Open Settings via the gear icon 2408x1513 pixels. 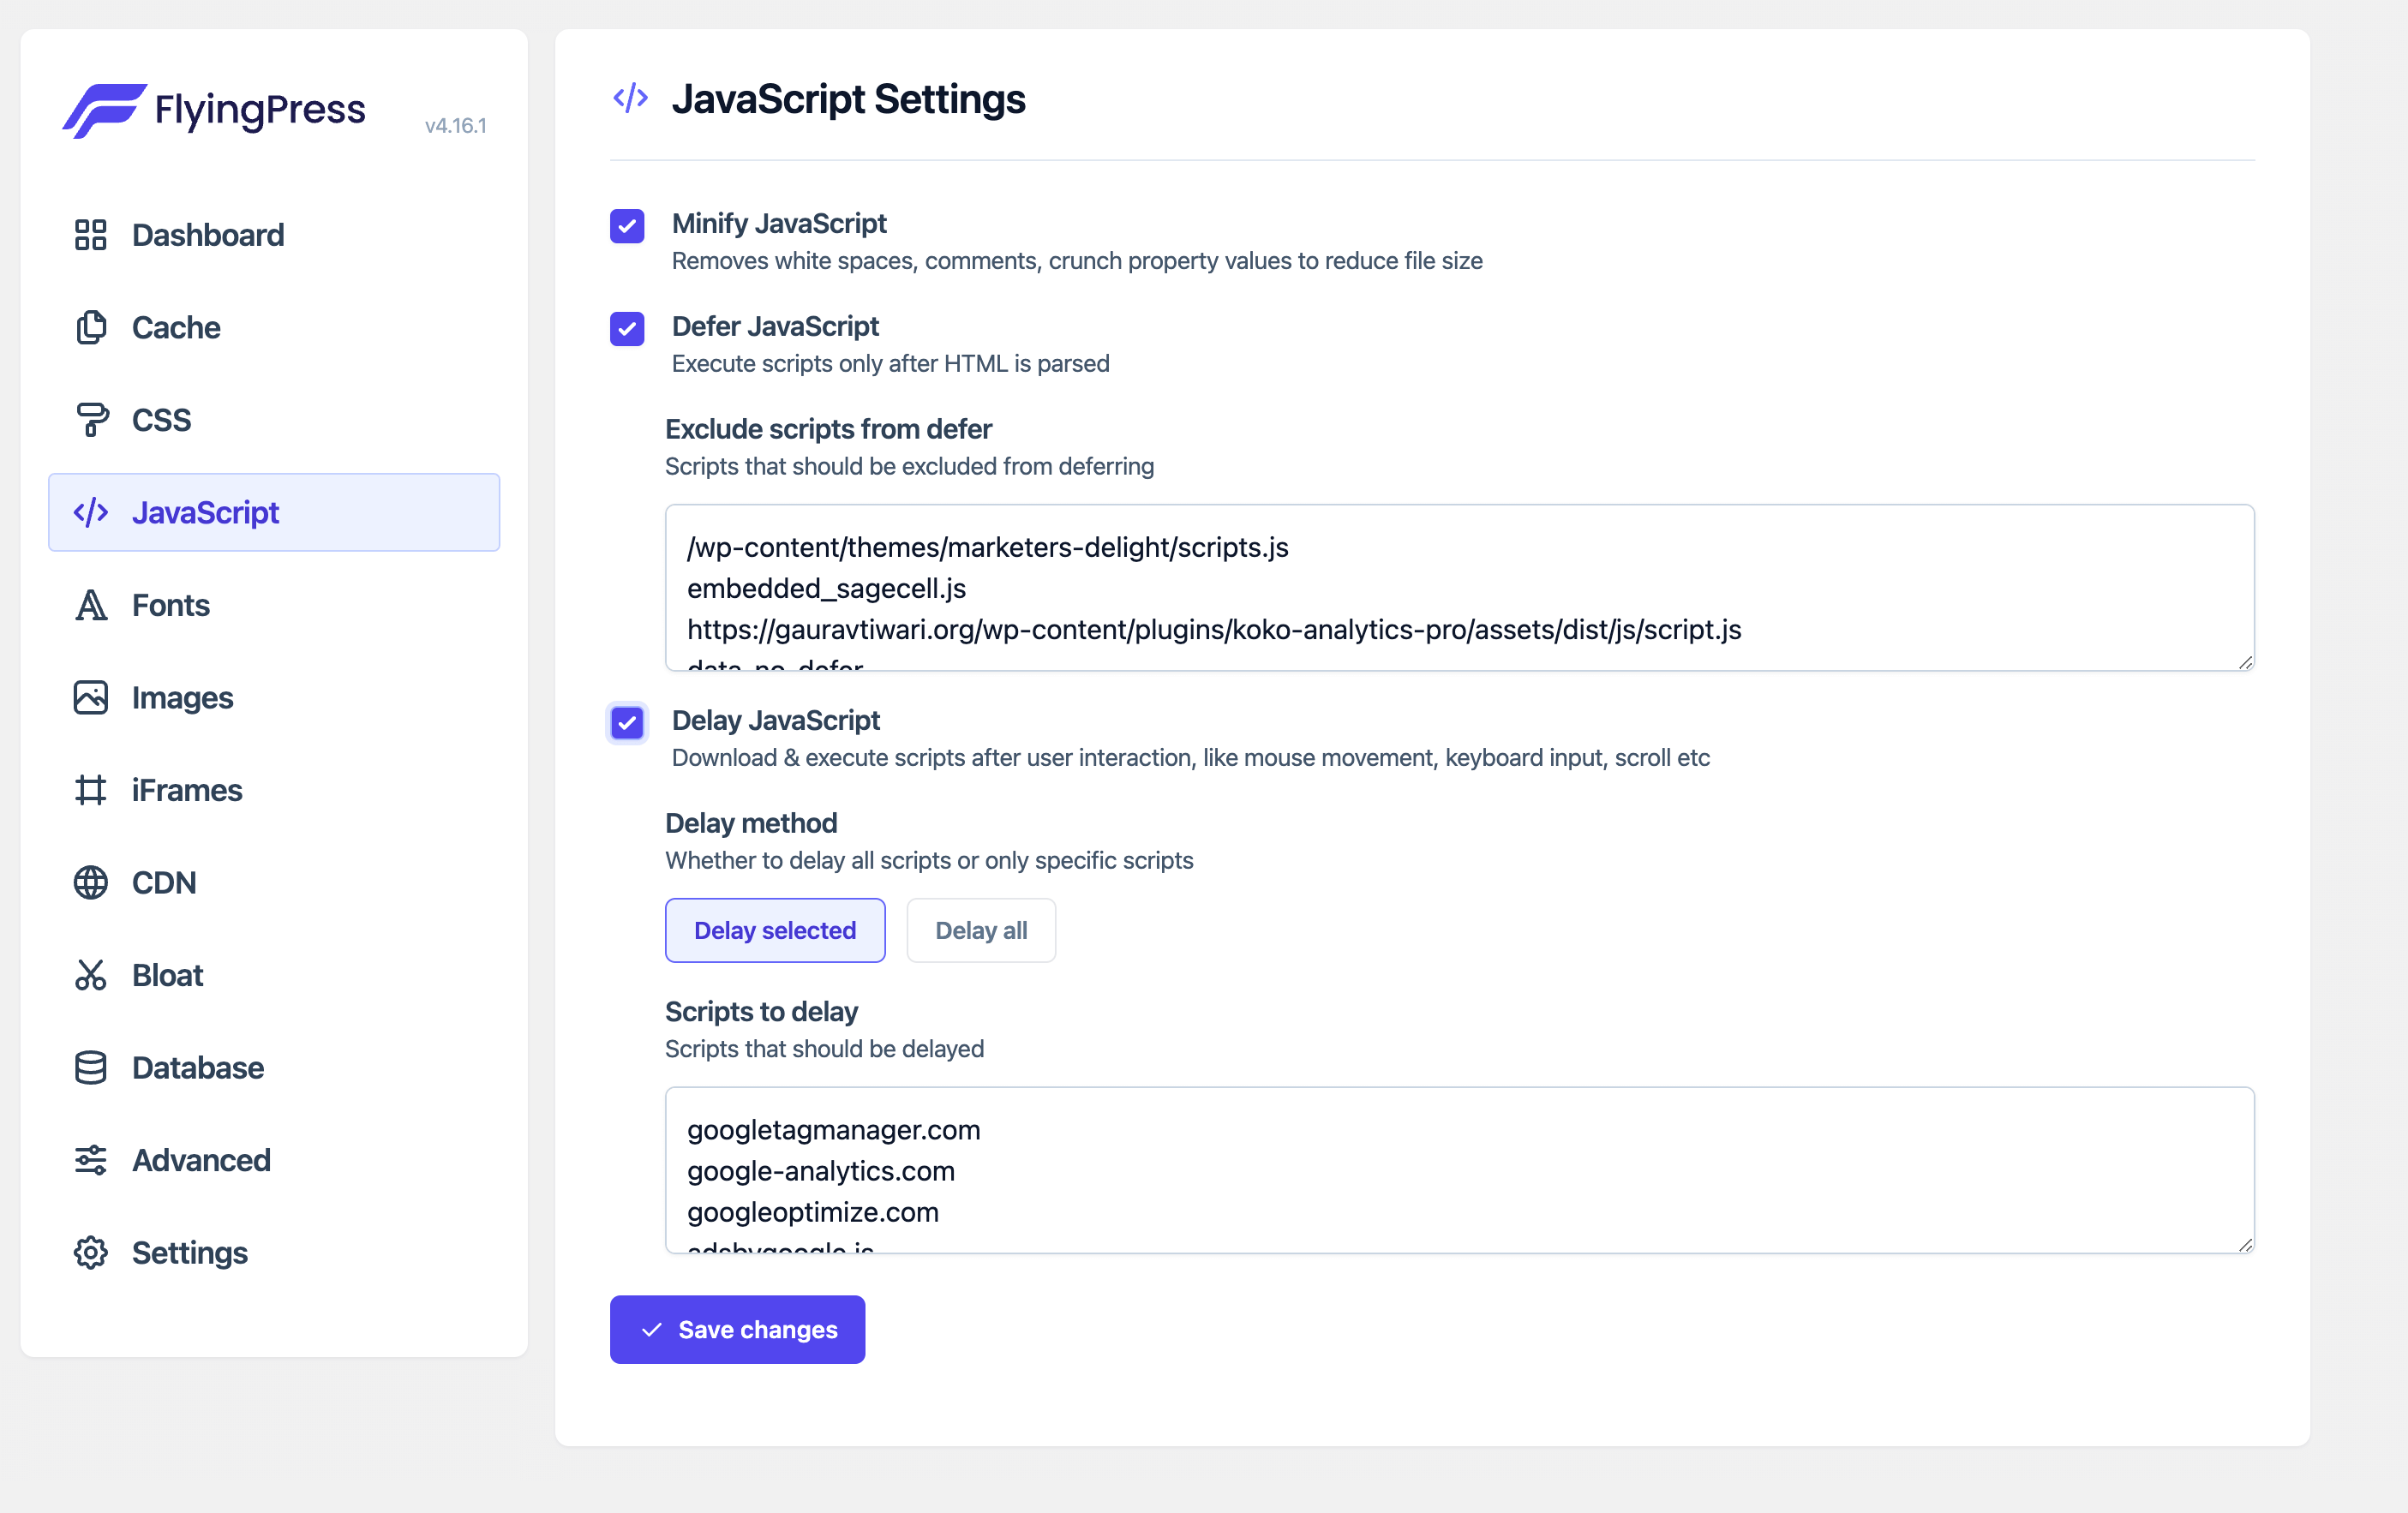pyautogui.click(x=91, y=1252)
